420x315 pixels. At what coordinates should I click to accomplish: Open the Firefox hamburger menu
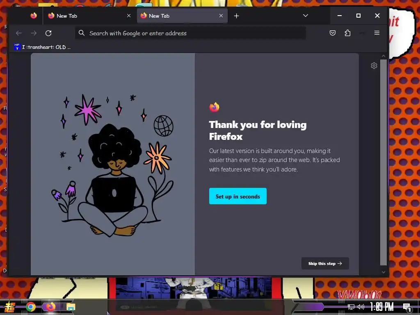(x=377, y=33)
